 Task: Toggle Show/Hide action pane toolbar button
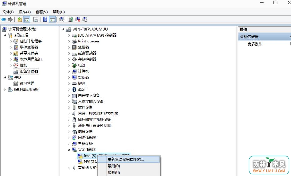click(52, 19)
